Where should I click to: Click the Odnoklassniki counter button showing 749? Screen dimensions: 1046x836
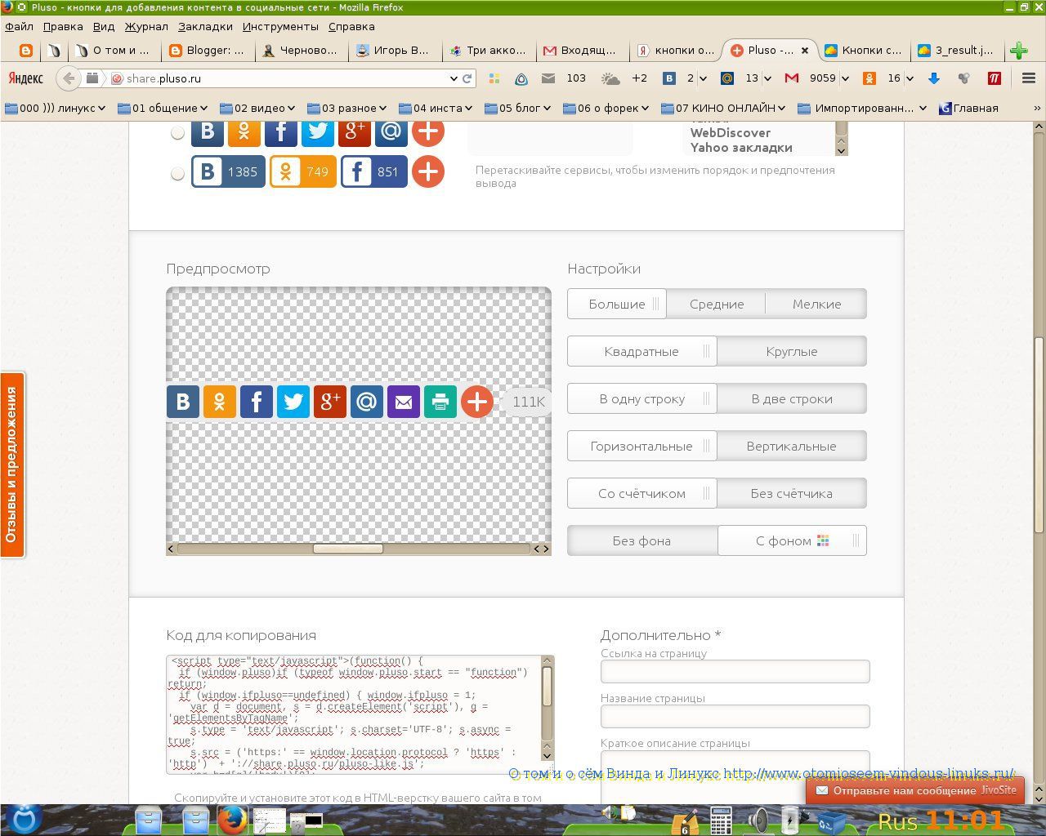(303, 171)
